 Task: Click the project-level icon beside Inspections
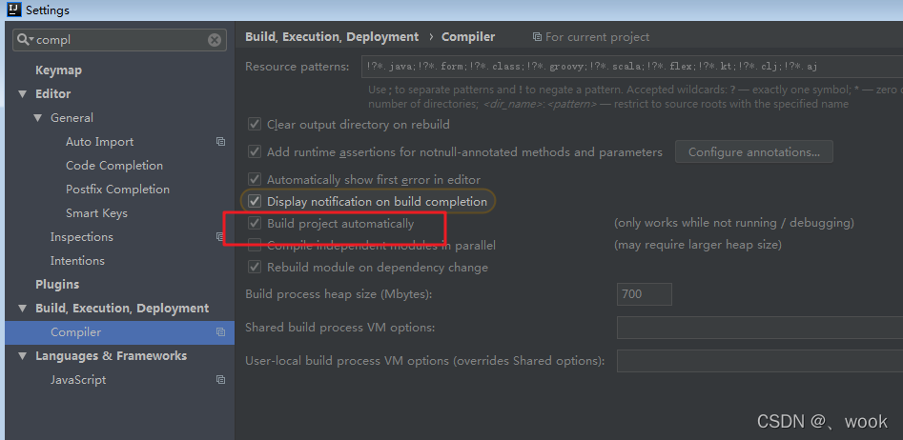[219, 236]
